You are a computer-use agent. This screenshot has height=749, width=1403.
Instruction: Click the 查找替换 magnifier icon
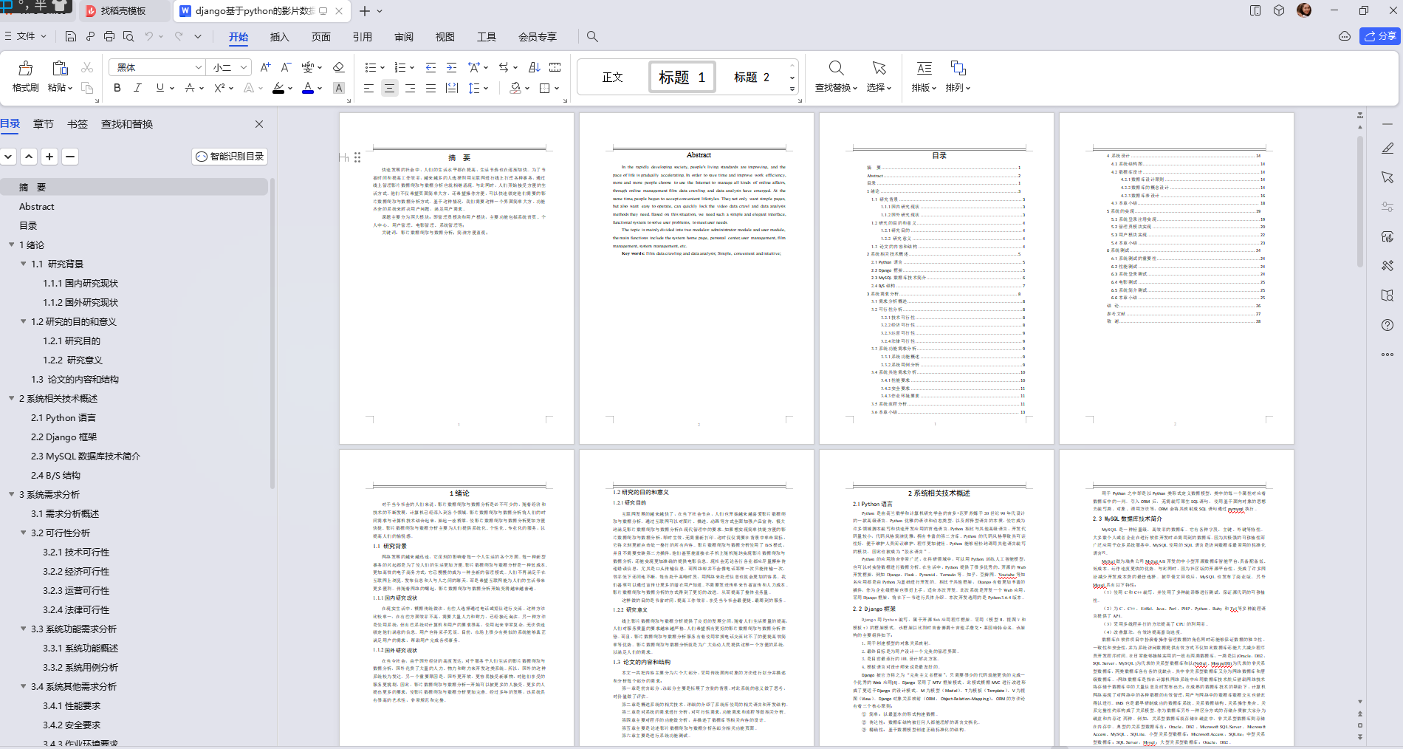[836, 68]
